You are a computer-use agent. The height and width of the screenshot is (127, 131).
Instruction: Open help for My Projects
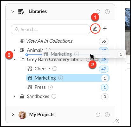(107, 115)
